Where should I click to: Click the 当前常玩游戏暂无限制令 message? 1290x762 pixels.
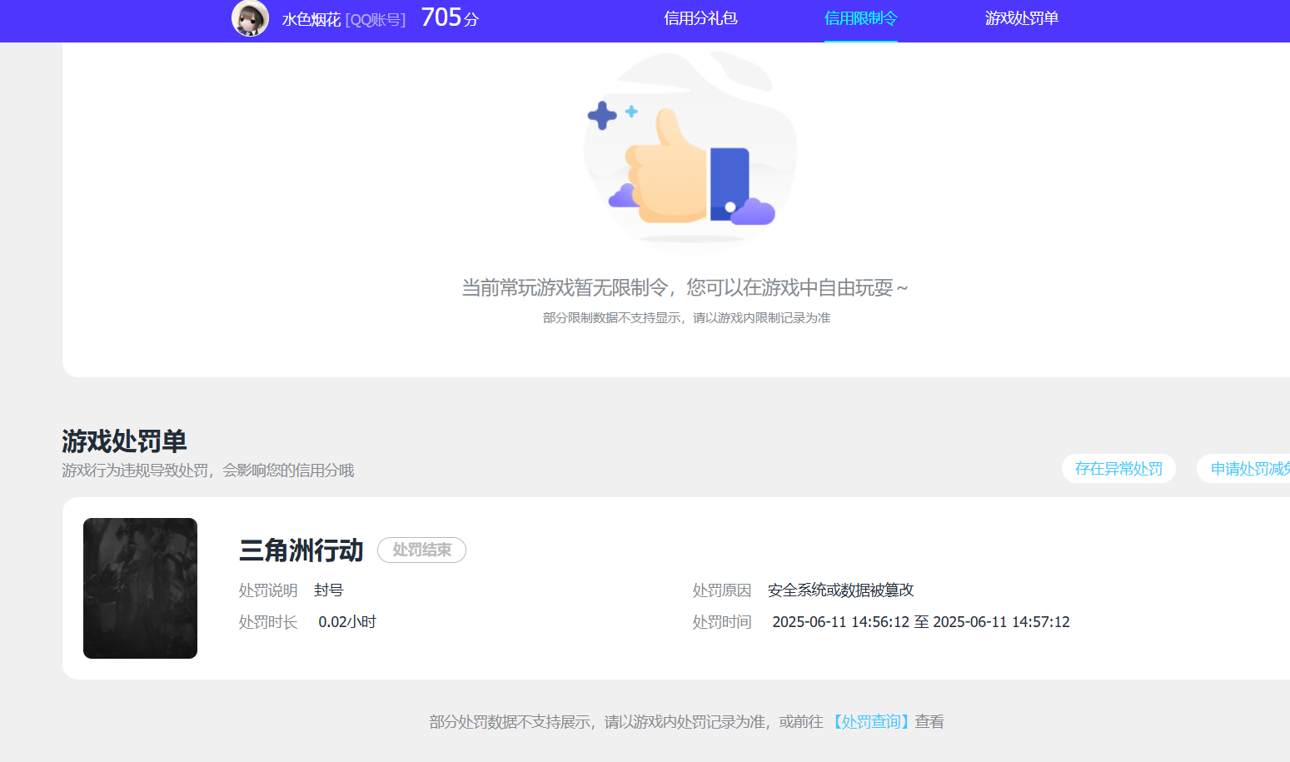(685, 287)
